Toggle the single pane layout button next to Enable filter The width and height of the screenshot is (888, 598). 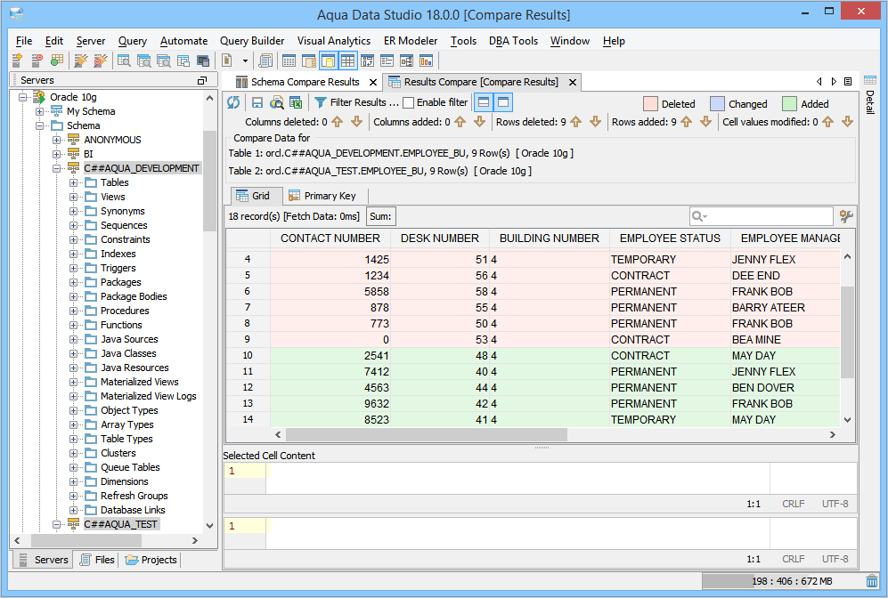[x=503, y=102]
